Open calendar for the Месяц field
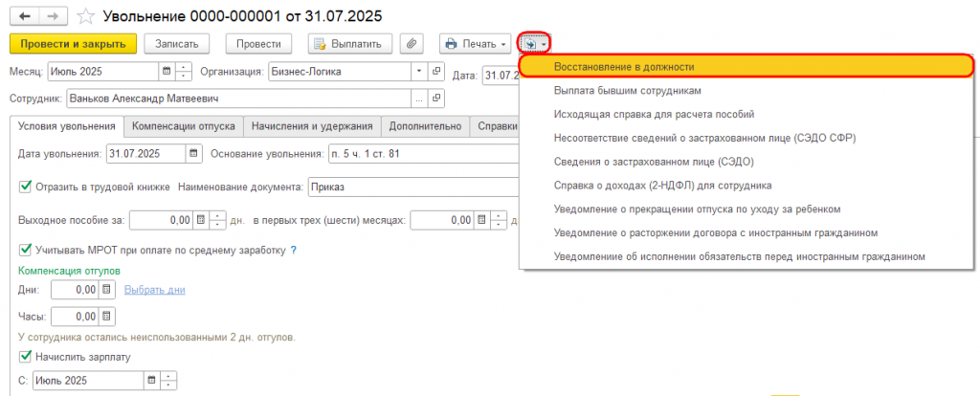 pos(167,71)
